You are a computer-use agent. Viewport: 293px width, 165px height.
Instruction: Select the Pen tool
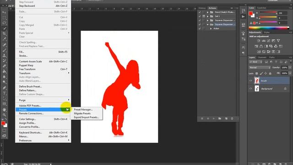point(4,88)
